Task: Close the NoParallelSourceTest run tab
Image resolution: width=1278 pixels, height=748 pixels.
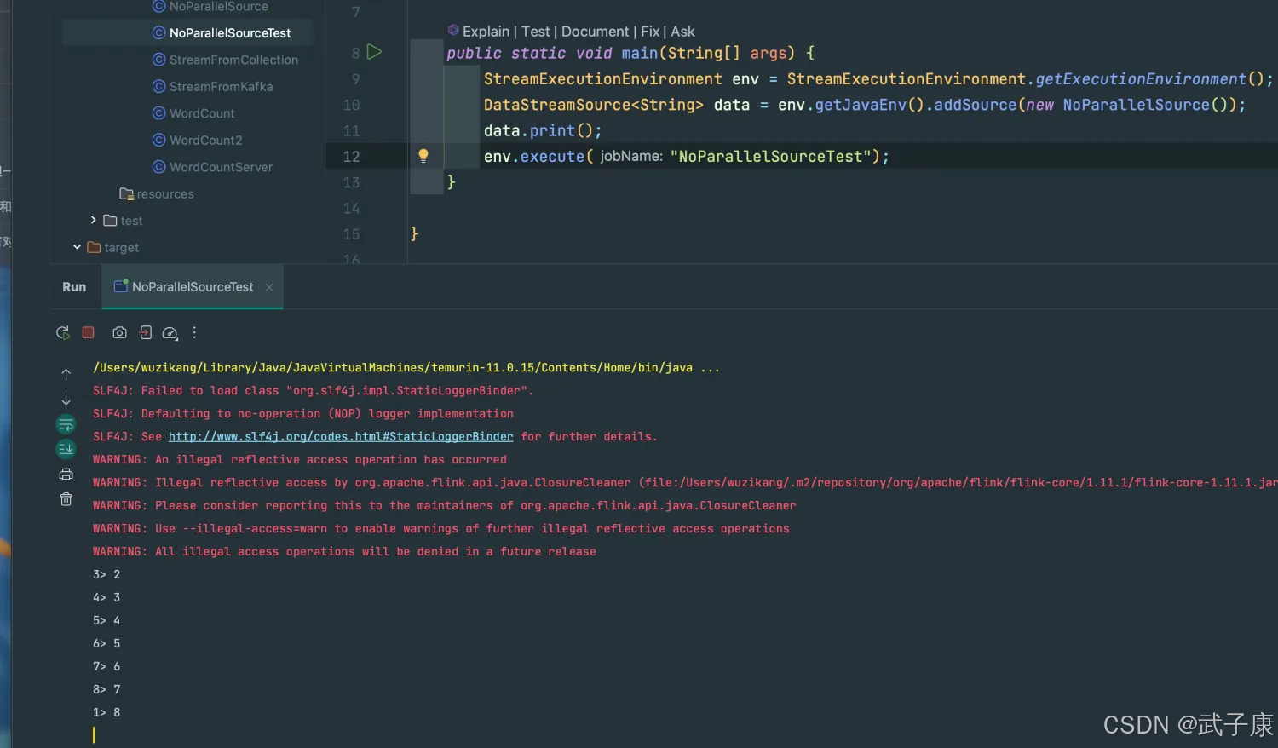Action: tap(269, 287)
